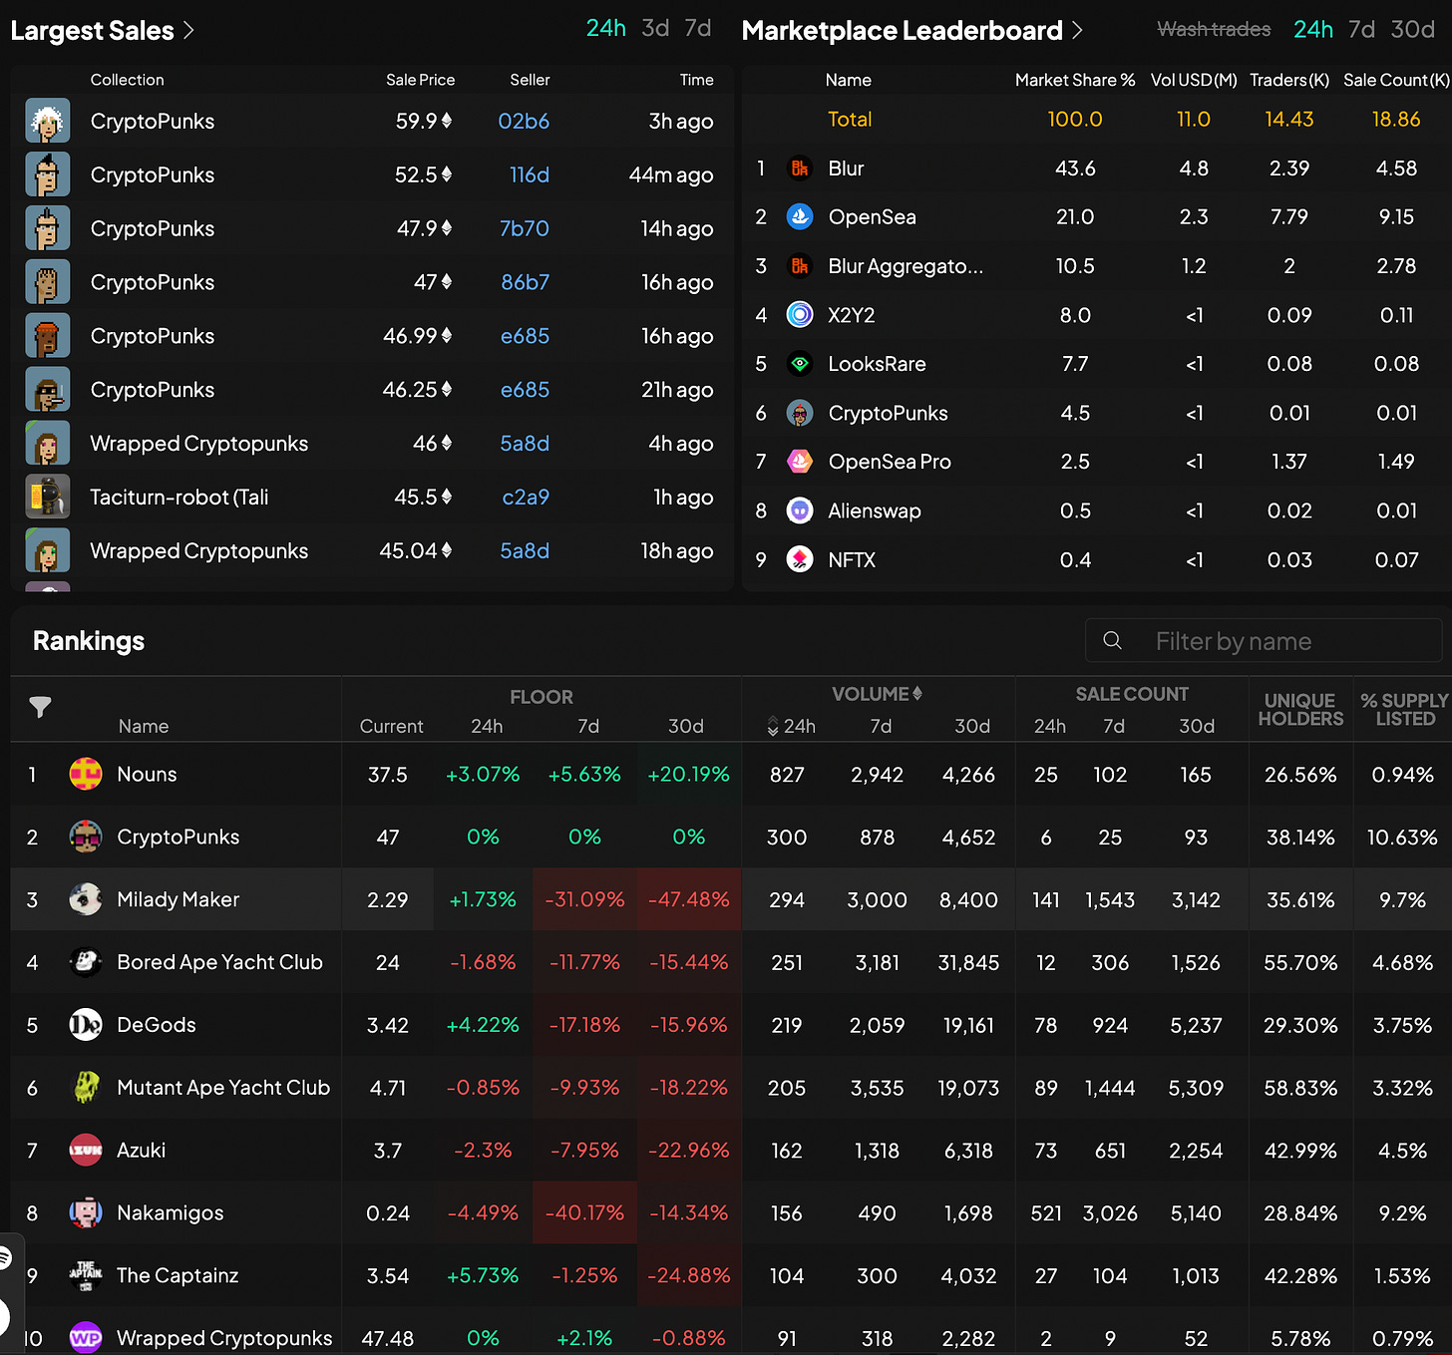Focus the Filter by name field
The image size is (1452, 1355).
point(1264,640)
